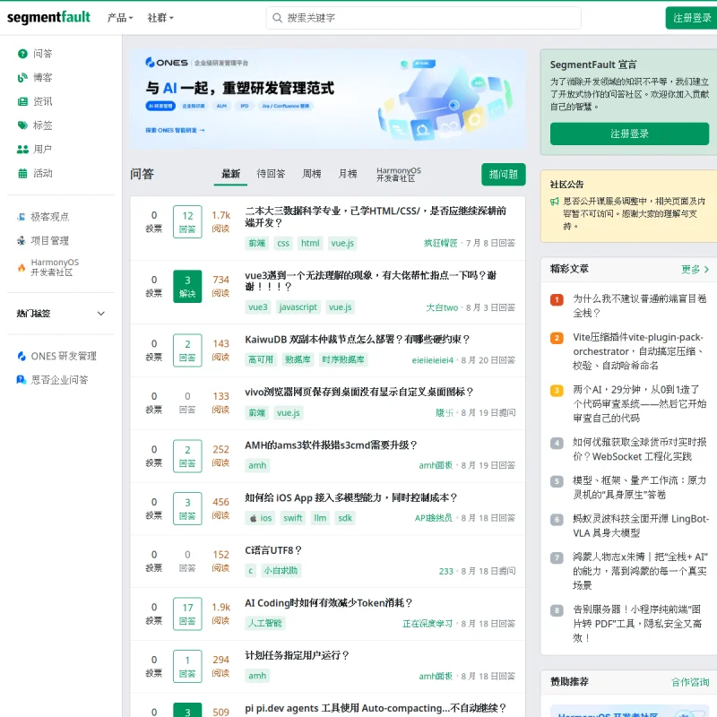This screenshot has width=717, height=717.
Task: Click the Apple icon on the ios tag
Action: (x=253, y=518)
